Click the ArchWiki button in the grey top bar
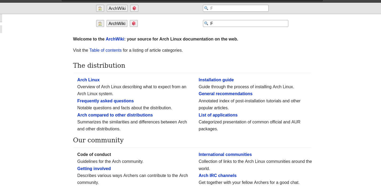The width and height of the screenshot is (381, 189). coord(117,8)
